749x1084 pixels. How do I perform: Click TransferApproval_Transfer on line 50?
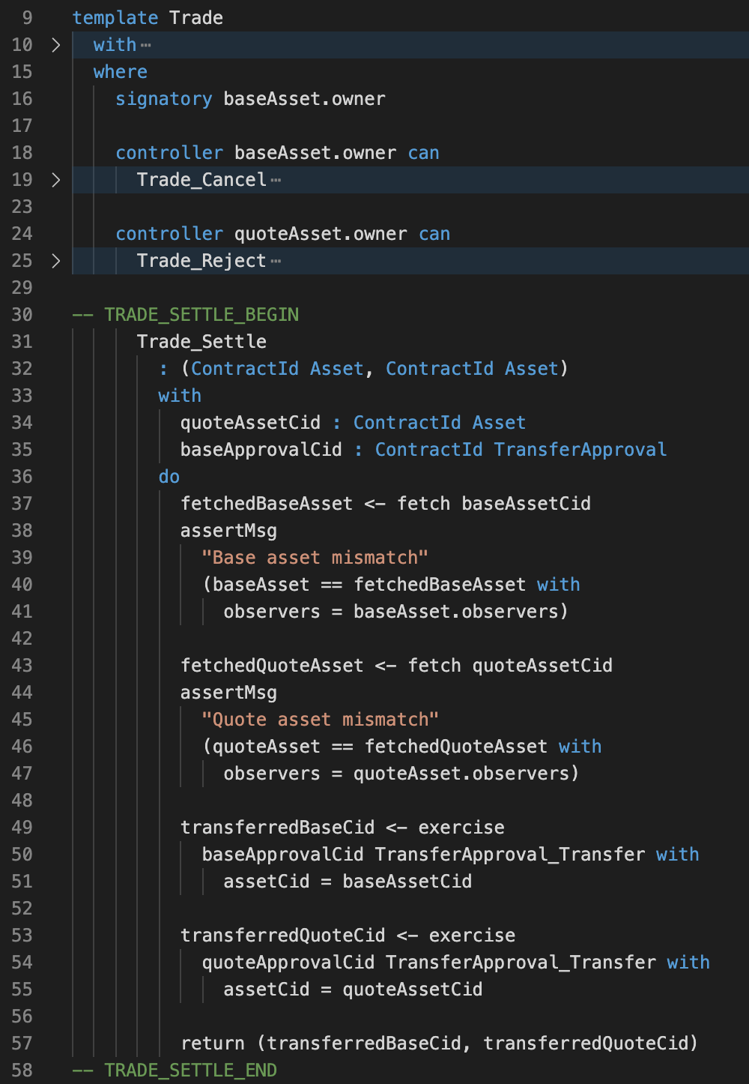pos(510,855)
